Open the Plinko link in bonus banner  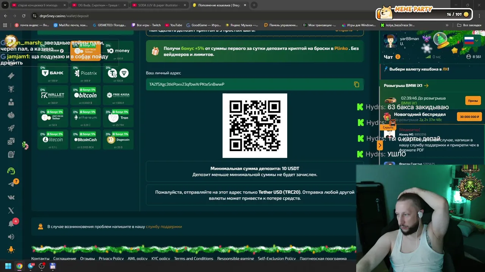click(341, 49)
